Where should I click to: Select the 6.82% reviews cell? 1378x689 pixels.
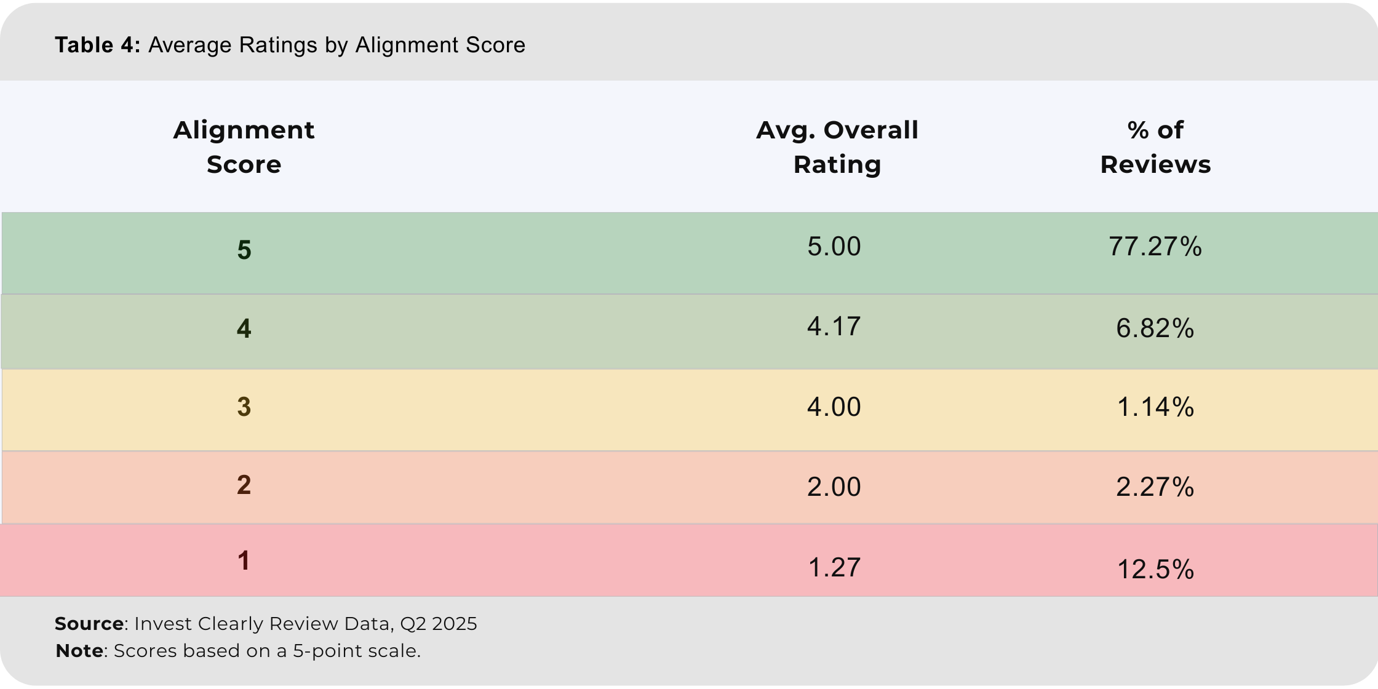[x=1155, y=329]
